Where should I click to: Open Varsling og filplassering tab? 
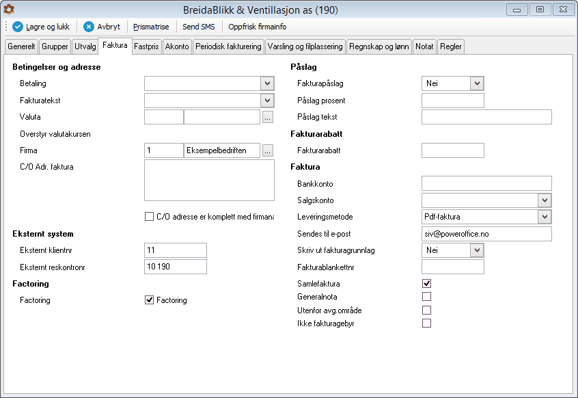305,47
